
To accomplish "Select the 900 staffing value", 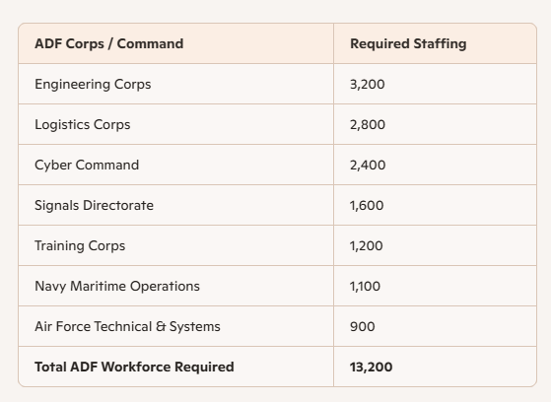I will point(363,327).
